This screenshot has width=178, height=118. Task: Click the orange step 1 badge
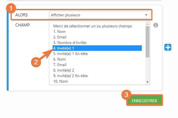click(x=11, y=8)
